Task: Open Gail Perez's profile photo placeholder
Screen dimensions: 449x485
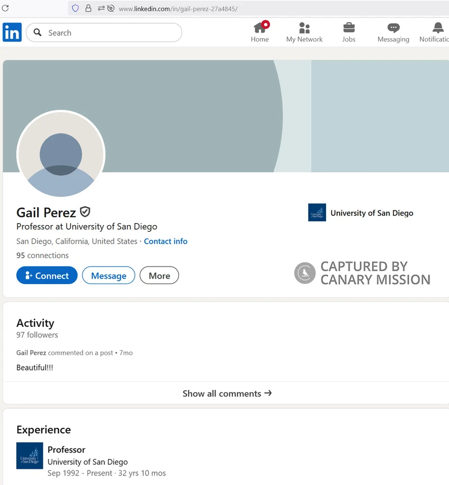Action: point(61,154)
